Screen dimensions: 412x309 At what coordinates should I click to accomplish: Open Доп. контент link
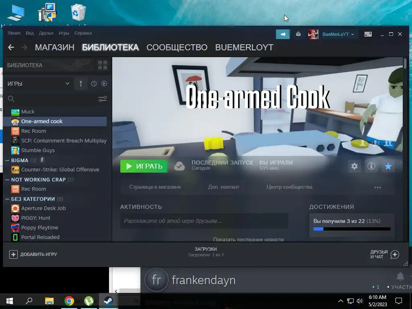point(224,187)
